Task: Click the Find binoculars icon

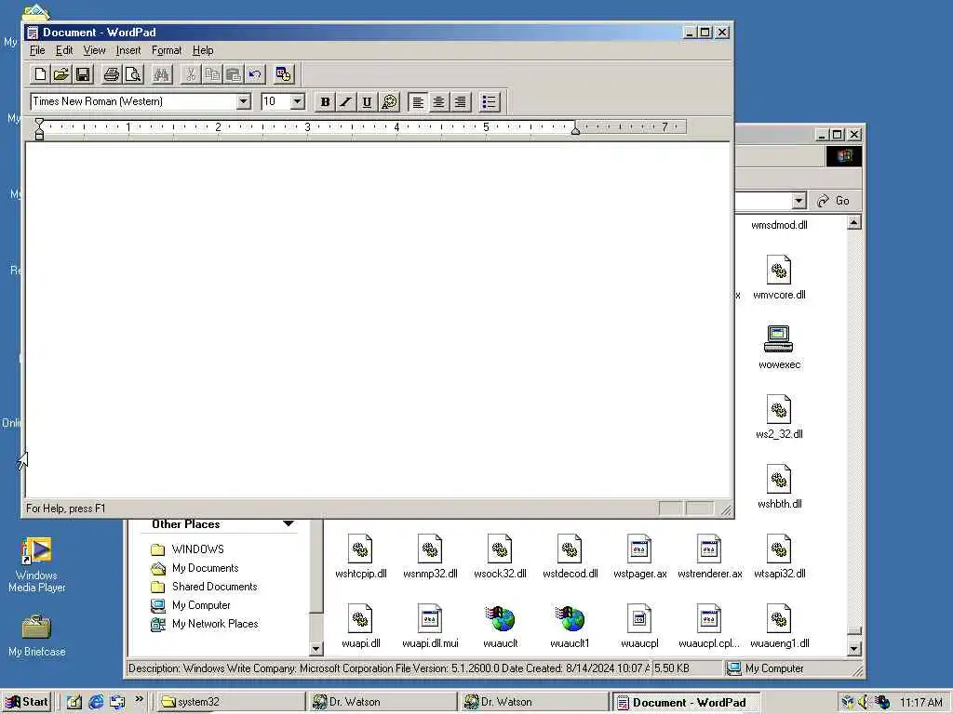Action: pos(162,74)
